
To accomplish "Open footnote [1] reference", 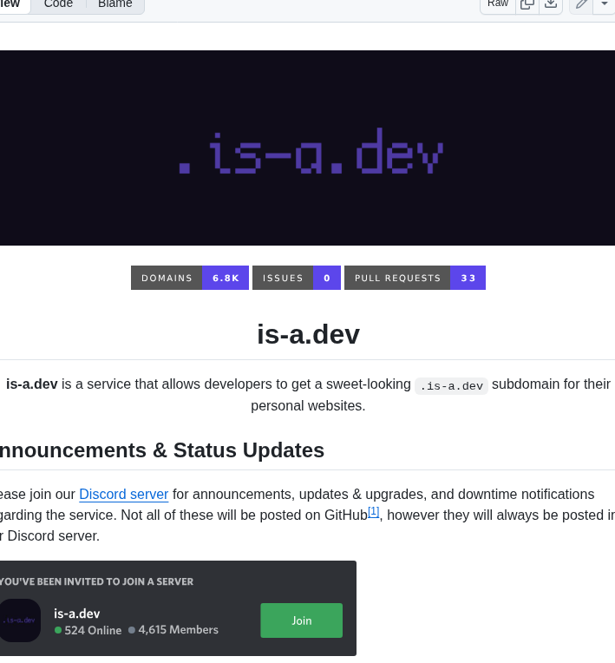I will 373,512.
